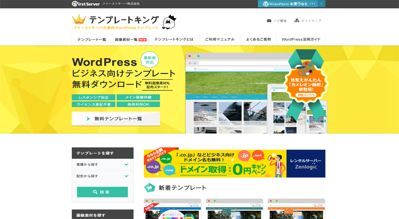Click the First Server logo
The image size is (399, 219).
click(x=86, y=4)
